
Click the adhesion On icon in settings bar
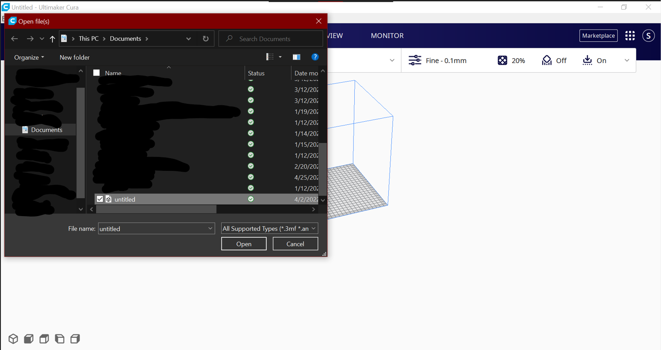[x=587, y=60]
